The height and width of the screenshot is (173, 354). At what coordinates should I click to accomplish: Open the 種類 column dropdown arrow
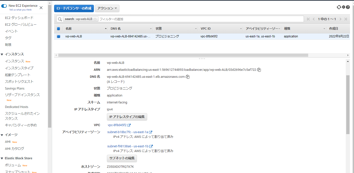tap(324, 29)
